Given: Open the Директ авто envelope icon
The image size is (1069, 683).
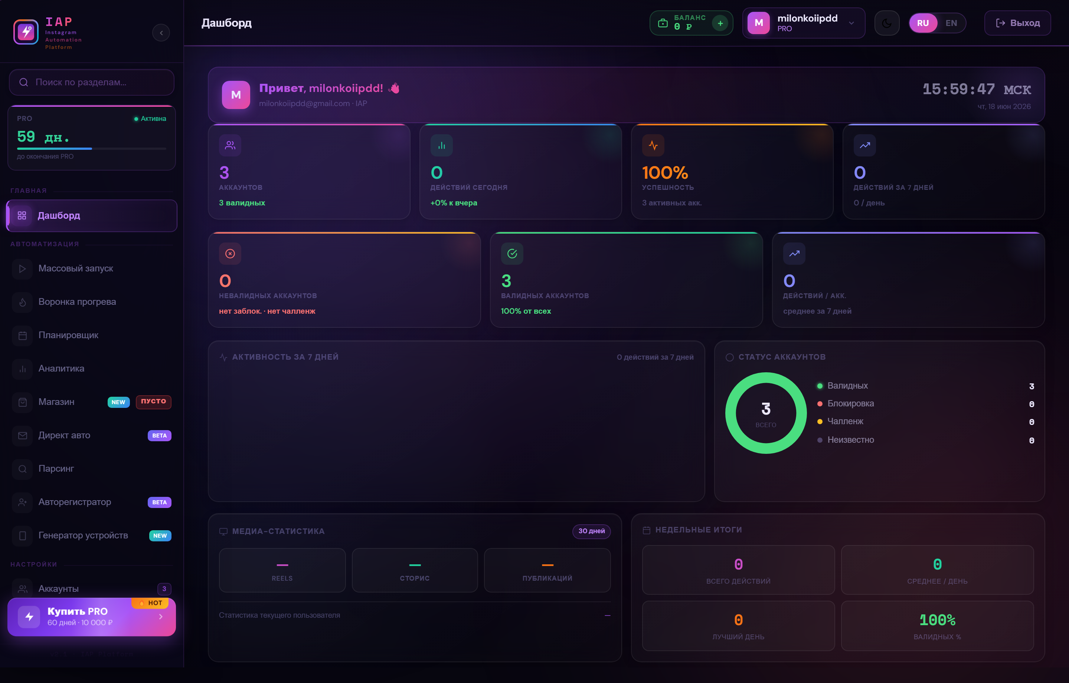Looking at the screenshot, I should (x=22, y=436).
